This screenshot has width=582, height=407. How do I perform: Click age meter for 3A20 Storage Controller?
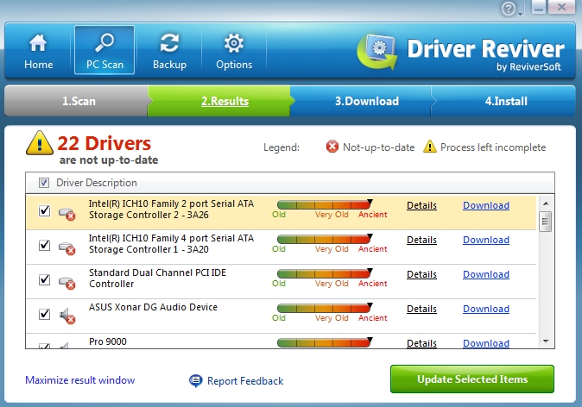[x=325, y=239]
